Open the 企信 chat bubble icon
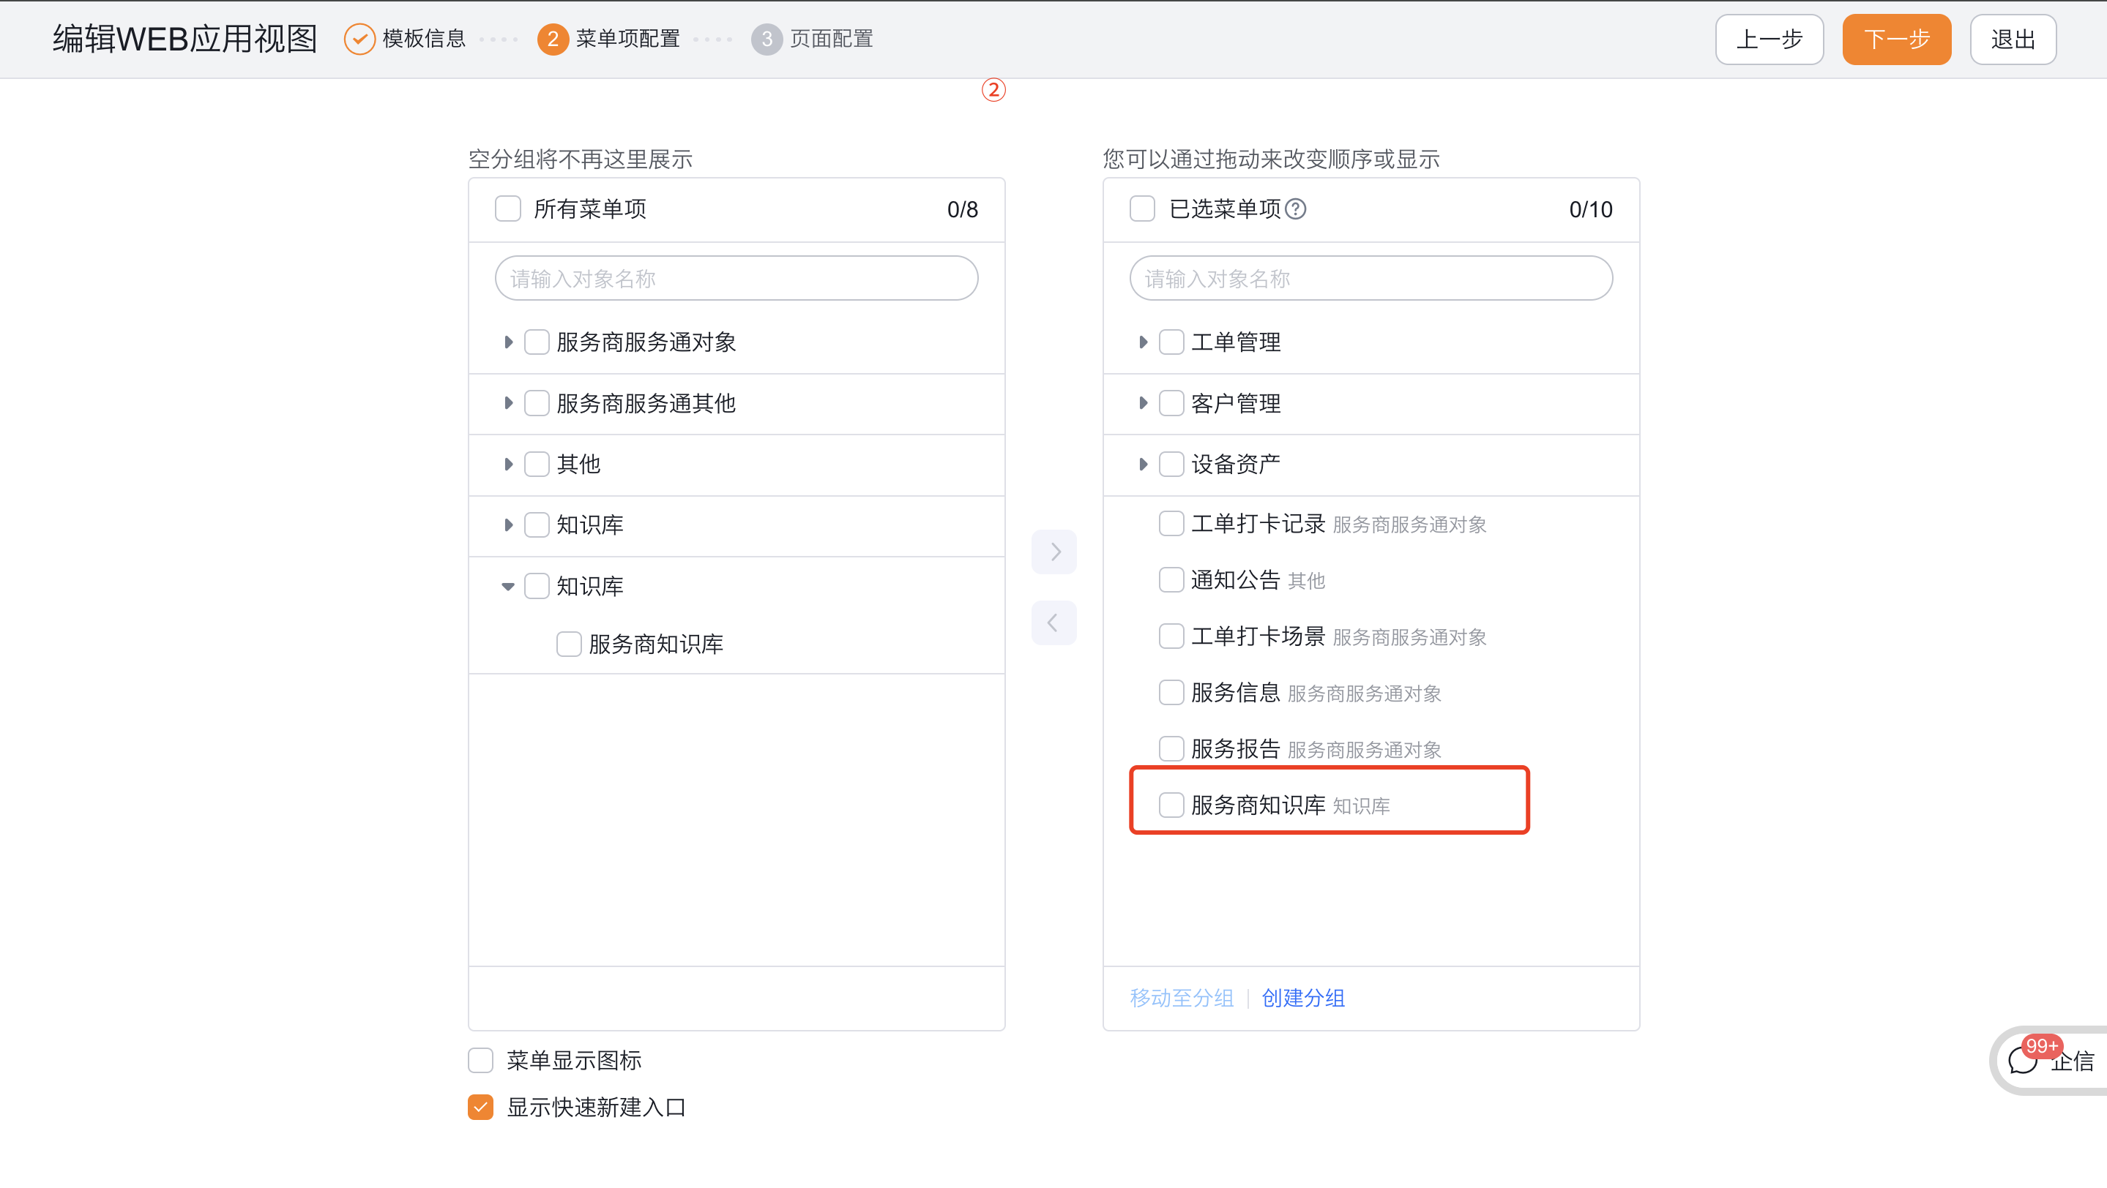 click(2023, 1061)
